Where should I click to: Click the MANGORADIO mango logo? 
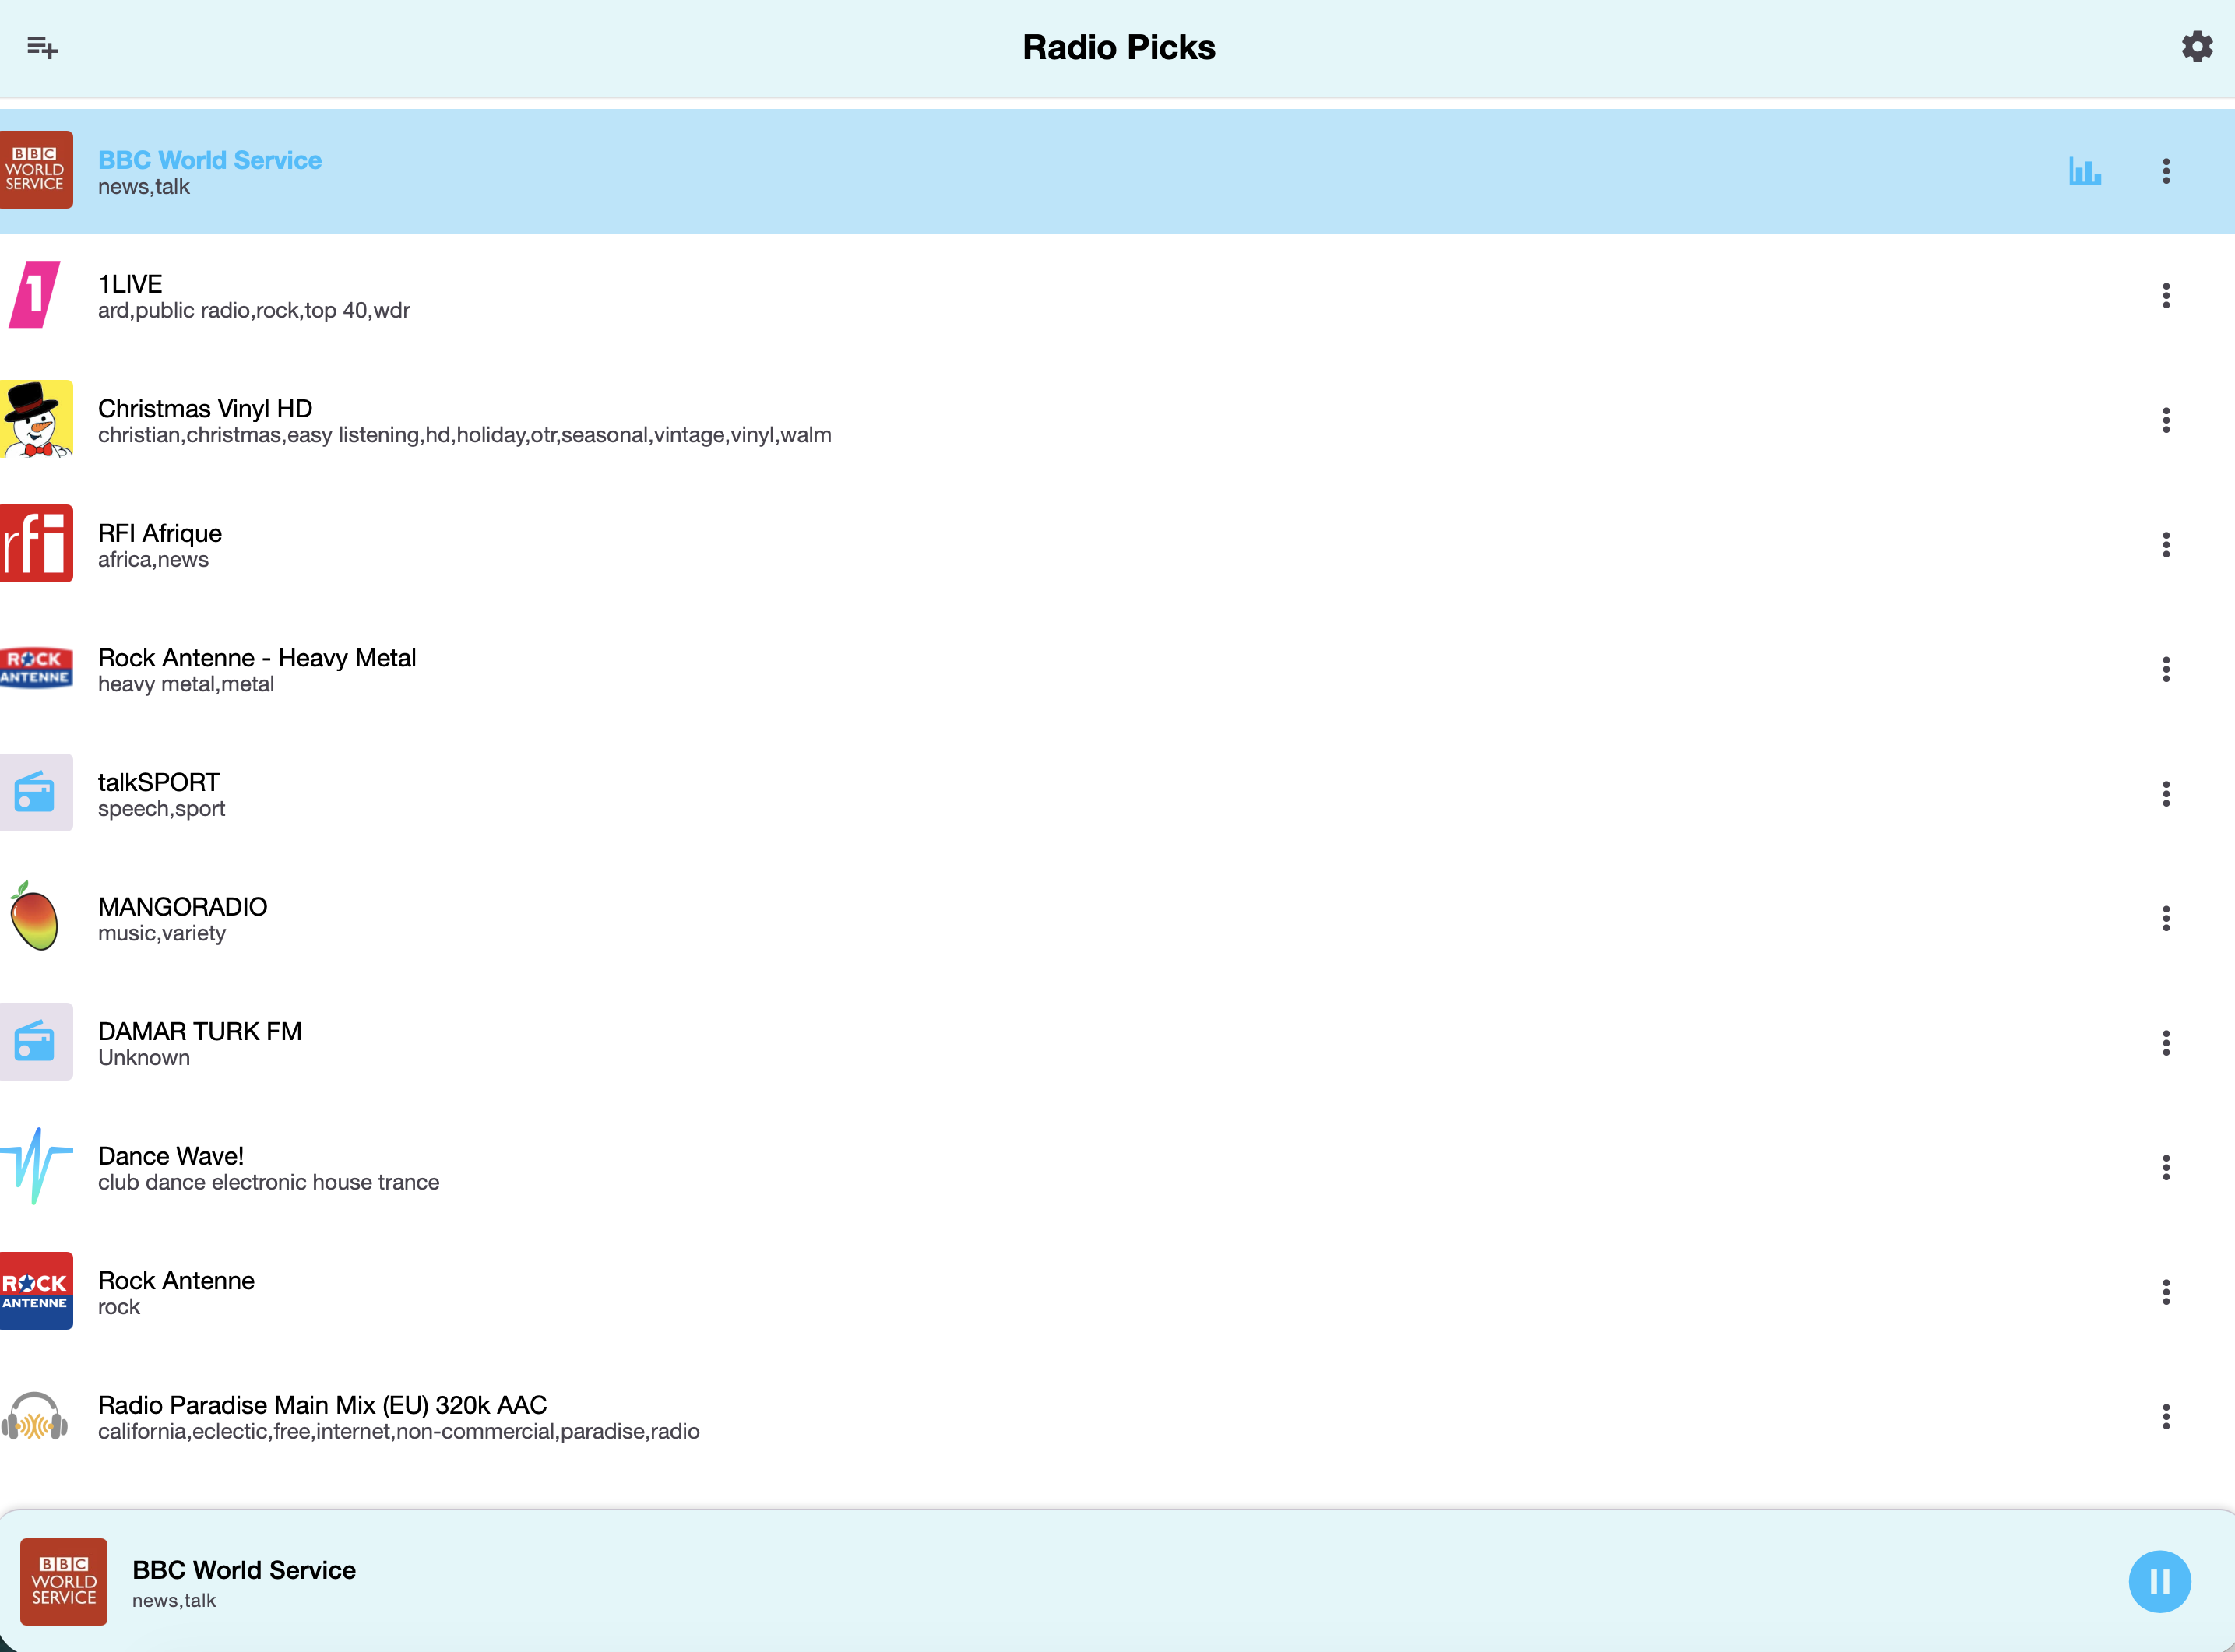pos(36,917)
